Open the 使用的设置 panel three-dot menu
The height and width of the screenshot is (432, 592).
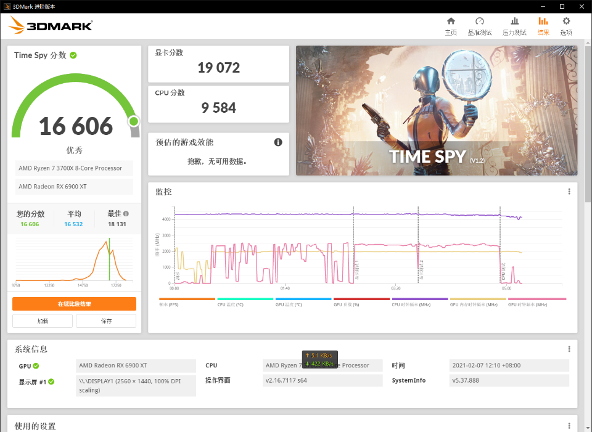(569, 426)
